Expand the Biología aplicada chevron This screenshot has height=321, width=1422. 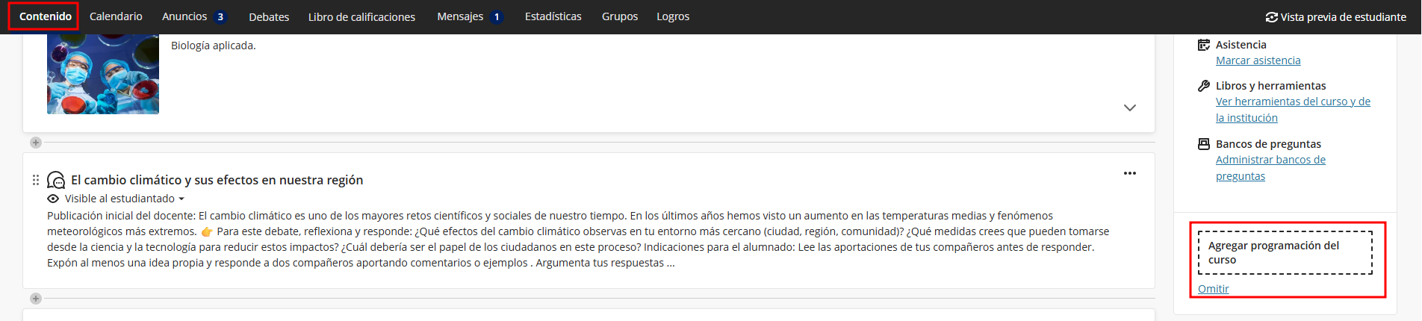[1129, 107]
